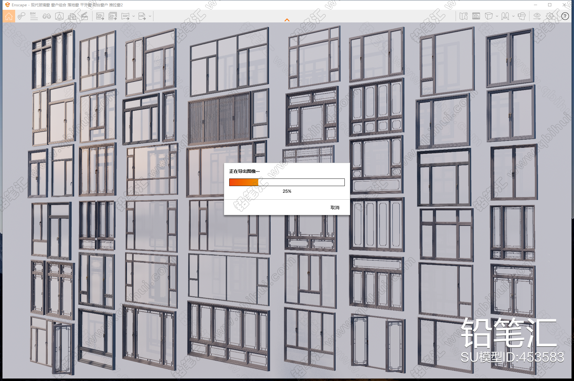Click the cube projection mode icon
The height and width of the screenshot is (381, 574).
point(489,16)
